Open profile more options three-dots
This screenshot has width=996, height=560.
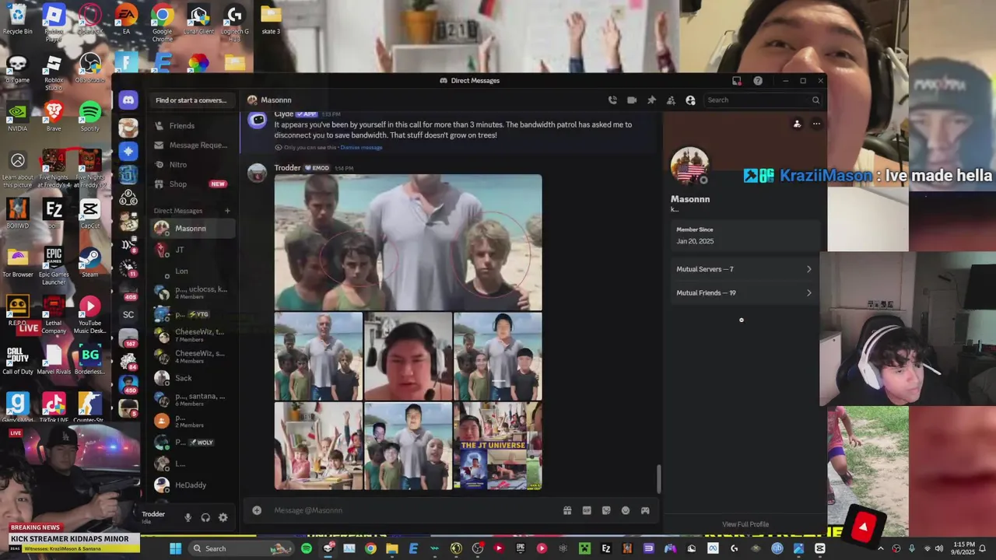tap(816, 124)
